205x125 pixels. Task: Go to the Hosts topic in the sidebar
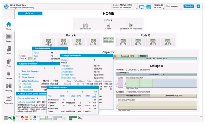point(9,50)
